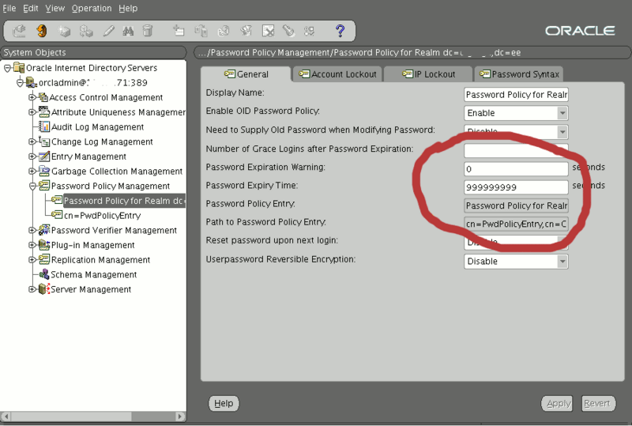Click the blue question mark help icon

[x=340, y=31]
